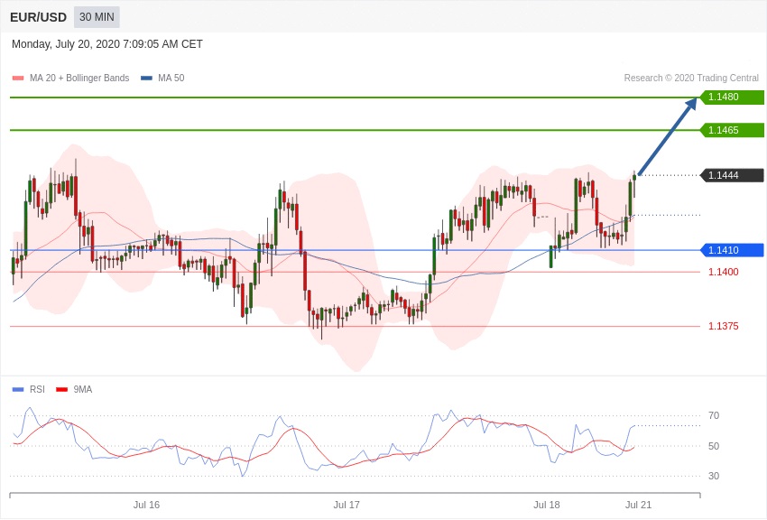The height and width of the screenshot is (520, 767).
Task: Click the red 1.1400 support label
Action: tap(723, 272)
